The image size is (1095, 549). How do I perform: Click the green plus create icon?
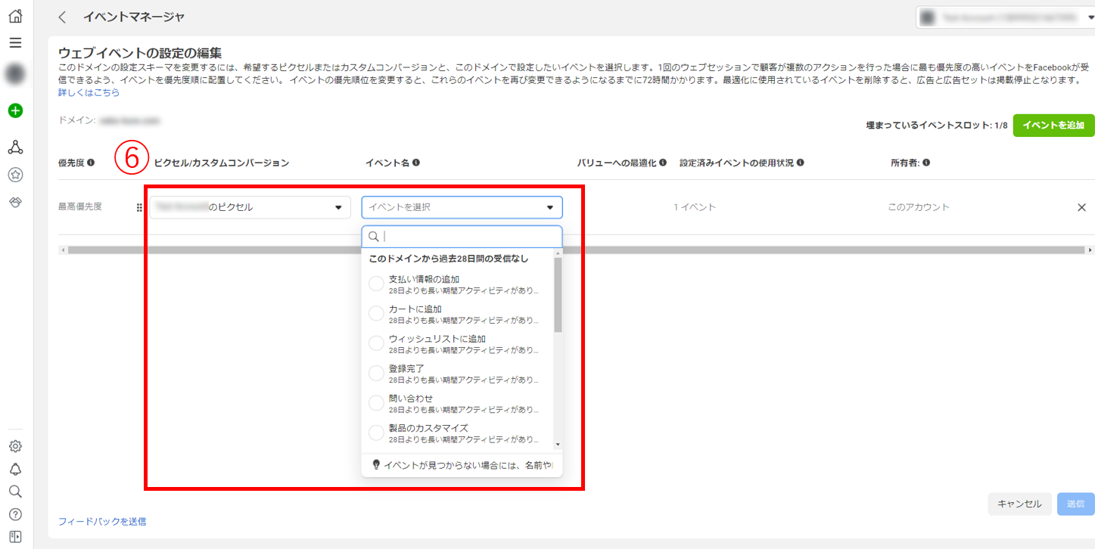point(15,110)
